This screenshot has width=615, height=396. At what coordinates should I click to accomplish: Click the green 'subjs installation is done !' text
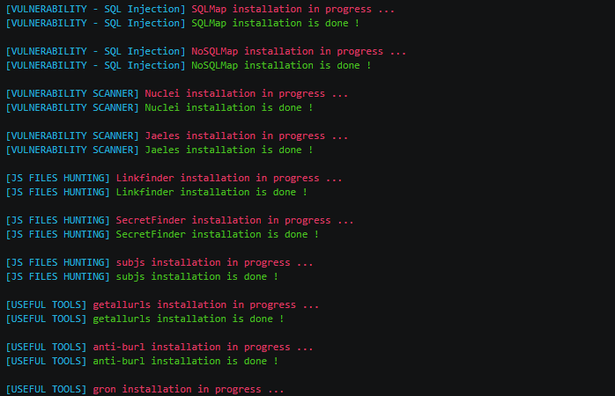pyautogui.click(x=196, y=277)
